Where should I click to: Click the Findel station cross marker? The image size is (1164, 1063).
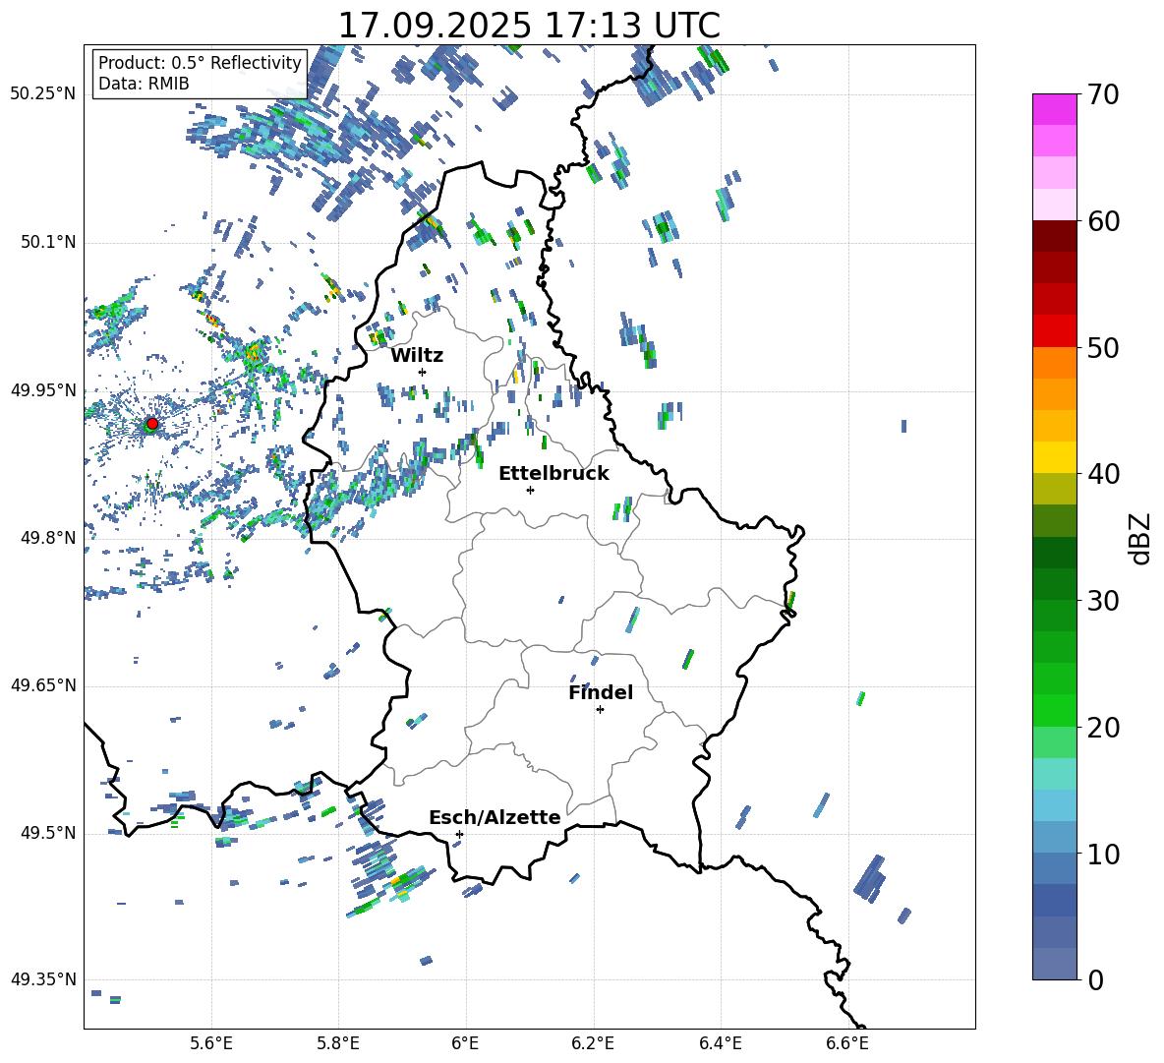600,710
